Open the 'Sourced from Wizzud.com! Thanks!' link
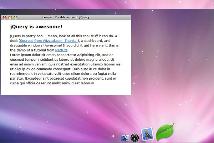Image resolution: width=214 pixels, height=143 pixels. click(x=49, y=41)
